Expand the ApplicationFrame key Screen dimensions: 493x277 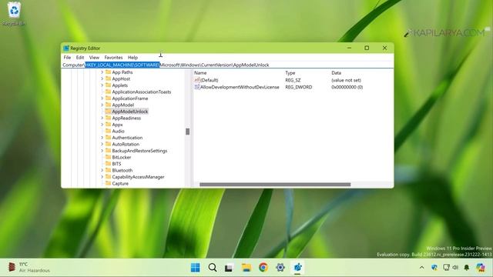102,98
